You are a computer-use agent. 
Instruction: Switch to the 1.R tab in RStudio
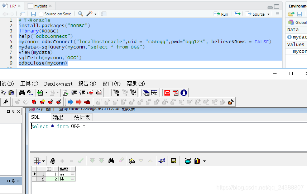pyautogui.click(x=13, y=6)
